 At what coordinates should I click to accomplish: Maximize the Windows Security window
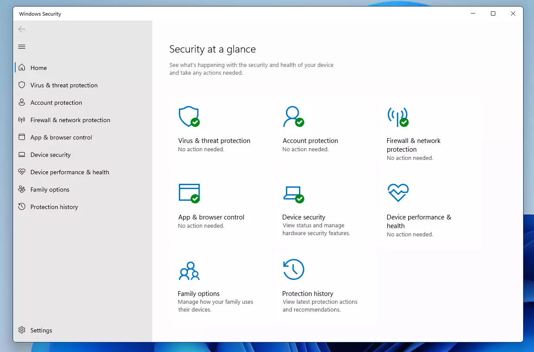point(493,13)
